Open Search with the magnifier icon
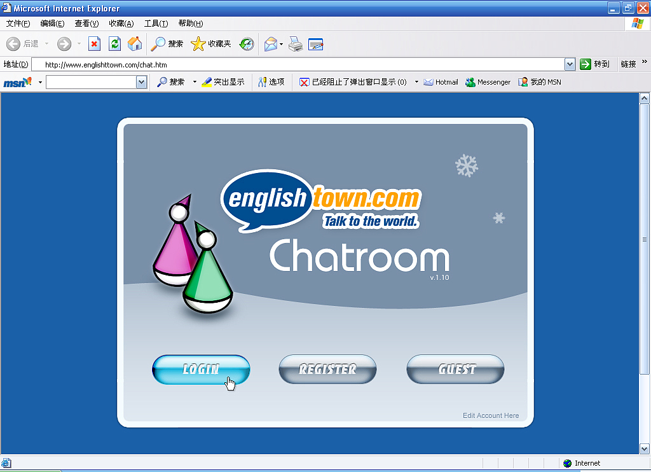Image resolution: width=651 pixels, height=472 pixels. (x=167, y=44)
